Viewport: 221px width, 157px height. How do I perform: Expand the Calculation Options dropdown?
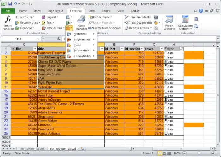coord(185,27)
